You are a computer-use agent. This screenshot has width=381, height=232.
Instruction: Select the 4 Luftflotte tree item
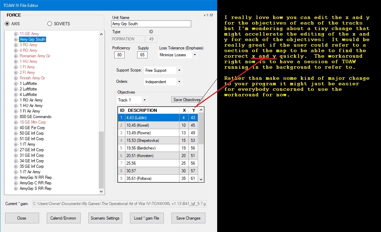click(28, 95)
